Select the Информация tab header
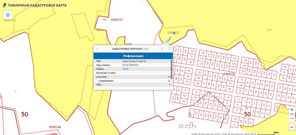 (133, 56)
